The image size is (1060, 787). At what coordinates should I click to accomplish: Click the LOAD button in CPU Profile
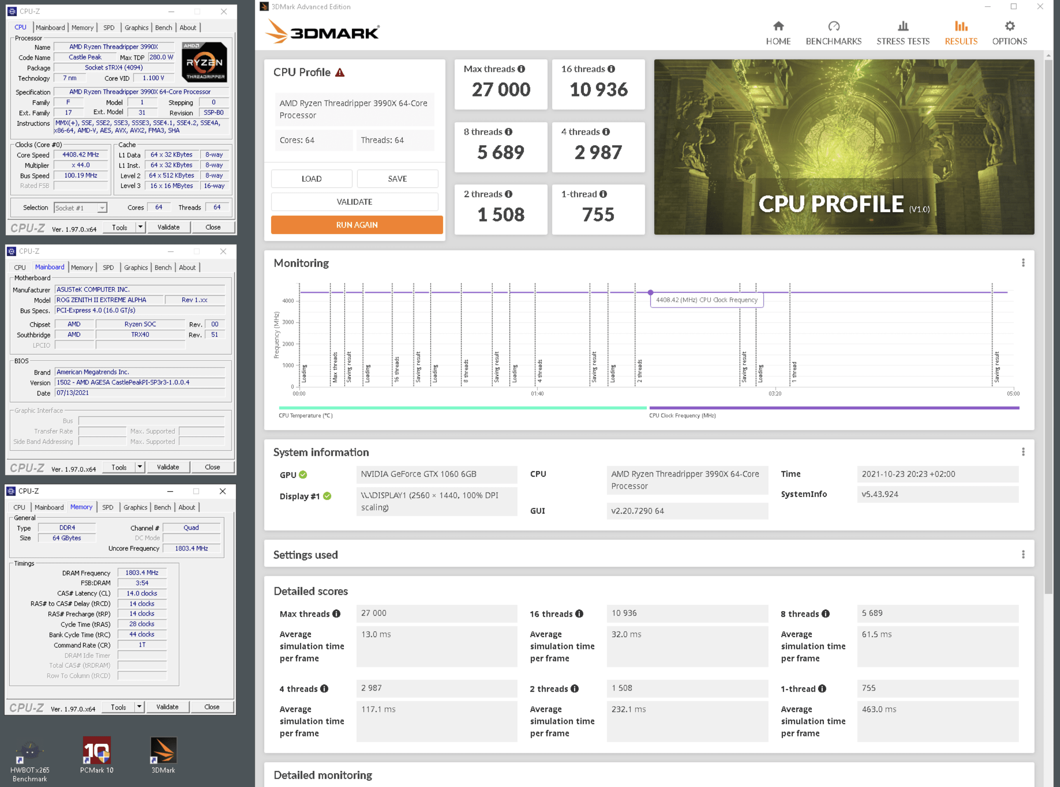click(311, 179)
